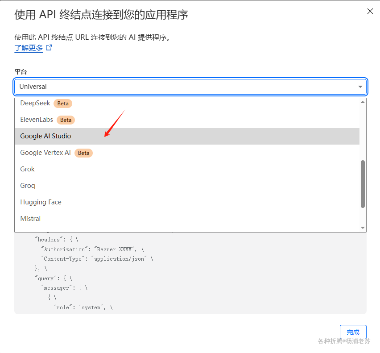Image resolution: width=380 pixels, height=353 pixels.
Task: Pick Mistral in the platform list
Action: (x=187, y=219)
